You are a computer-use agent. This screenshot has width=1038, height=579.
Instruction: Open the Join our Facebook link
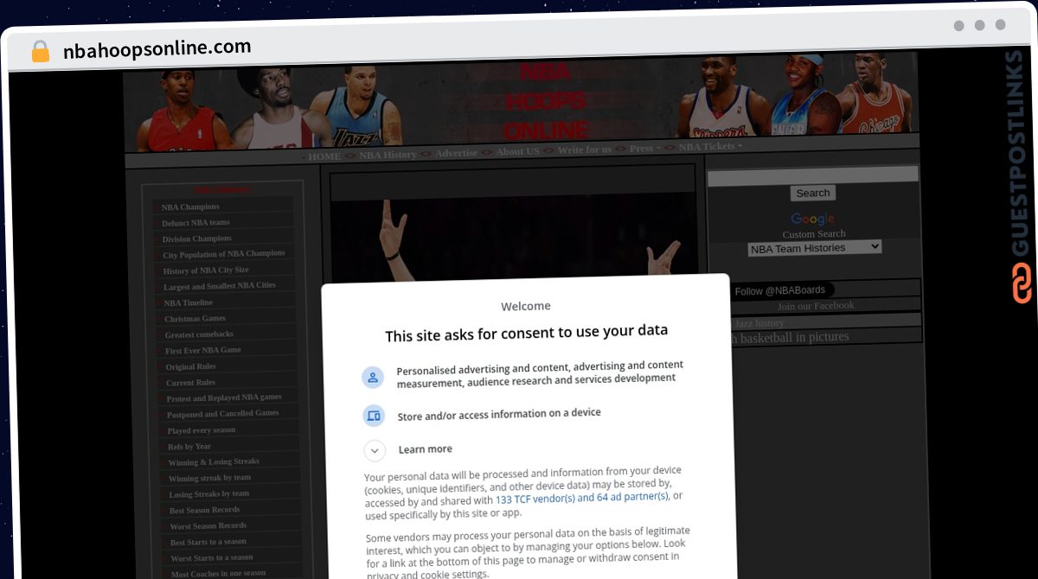pyautogui.click(x=816, y=306)
